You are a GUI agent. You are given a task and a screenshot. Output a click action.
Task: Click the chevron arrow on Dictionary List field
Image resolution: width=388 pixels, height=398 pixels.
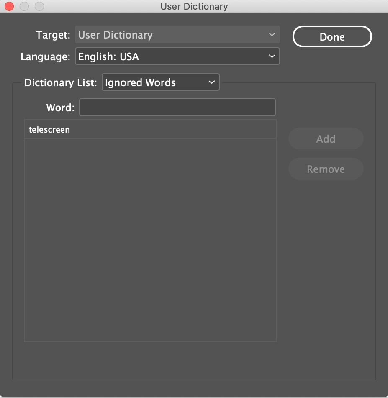point(211,82)
